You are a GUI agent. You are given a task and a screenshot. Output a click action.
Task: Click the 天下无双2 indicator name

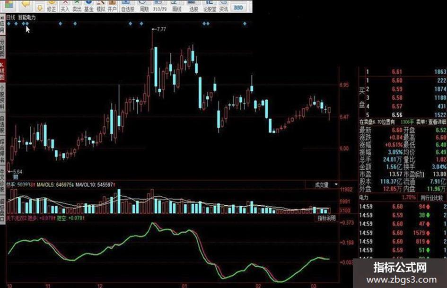[16, 218]
